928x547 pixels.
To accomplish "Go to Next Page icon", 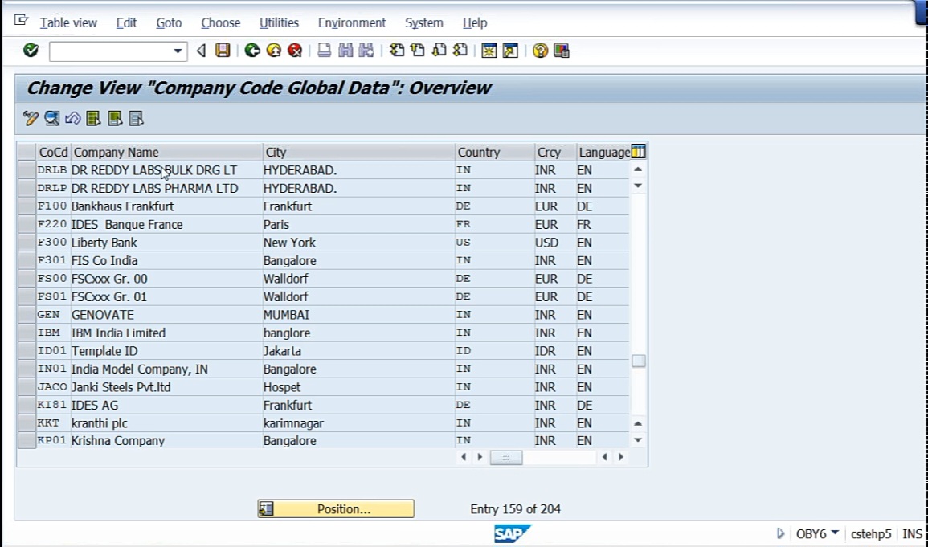I will click(x=439, y=51).
